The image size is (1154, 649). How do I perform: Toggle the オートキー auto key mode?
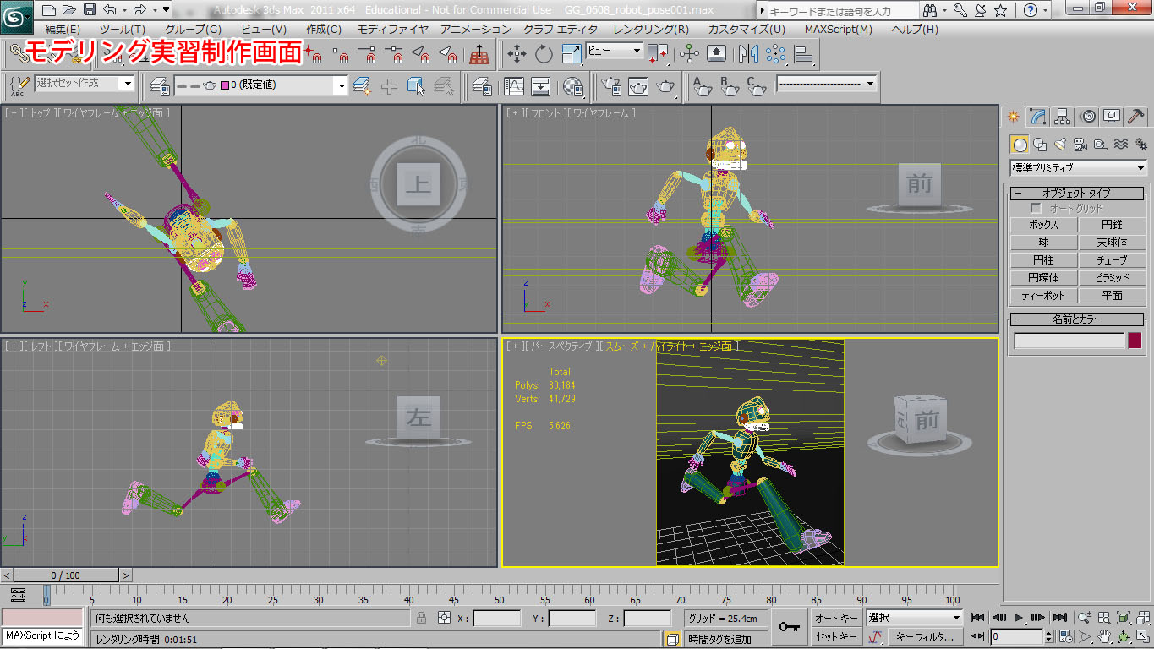click(x=836, y=619)
